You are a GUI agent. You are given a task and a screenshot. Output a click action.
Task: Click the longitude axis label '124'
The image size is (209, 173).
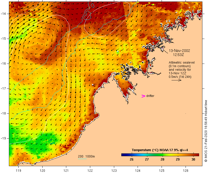point(138,170)
